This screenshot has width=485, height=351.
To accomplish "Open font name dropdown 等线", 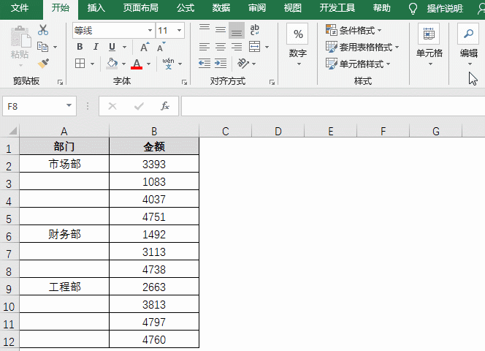I will (150, 31).
